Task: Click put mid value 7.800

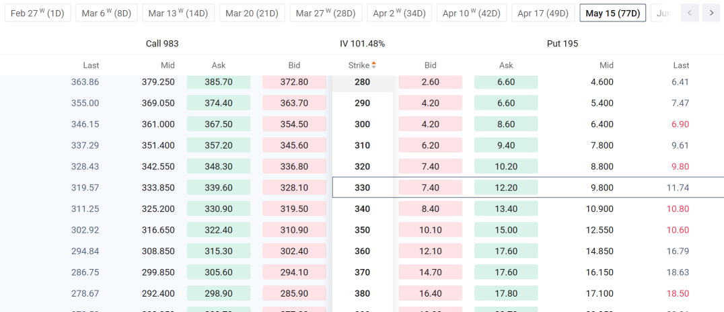Action: (x=602, y=145)
